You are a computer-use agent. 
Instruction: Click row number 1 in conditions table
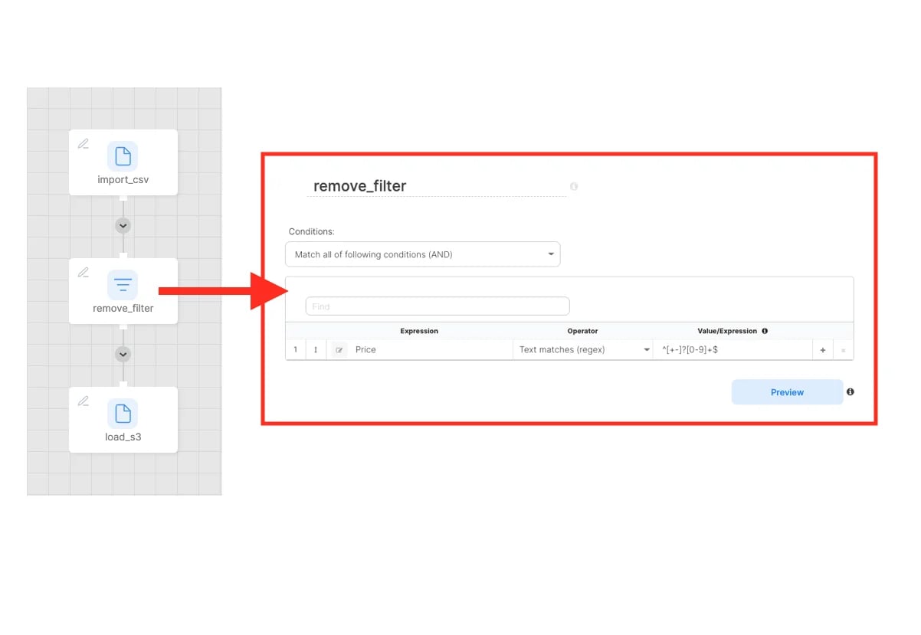click(295, 350)
